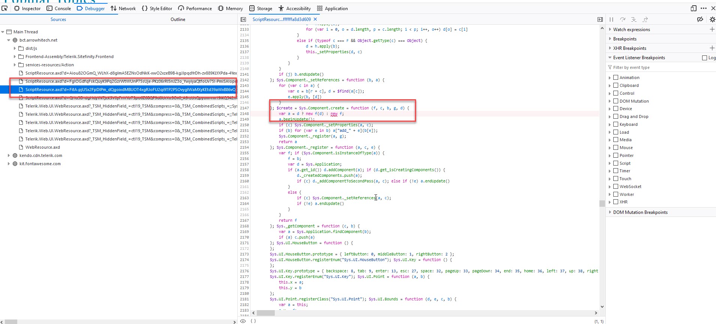Check the Keyboard event listener checkbox
This screenshot has height=324, width=716.
(x=616, y=124)
